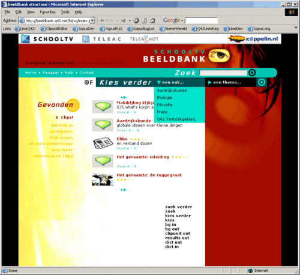
Task: Open the LimeDev bookmark
Action: pyautogui.click(x=233, y=29)
